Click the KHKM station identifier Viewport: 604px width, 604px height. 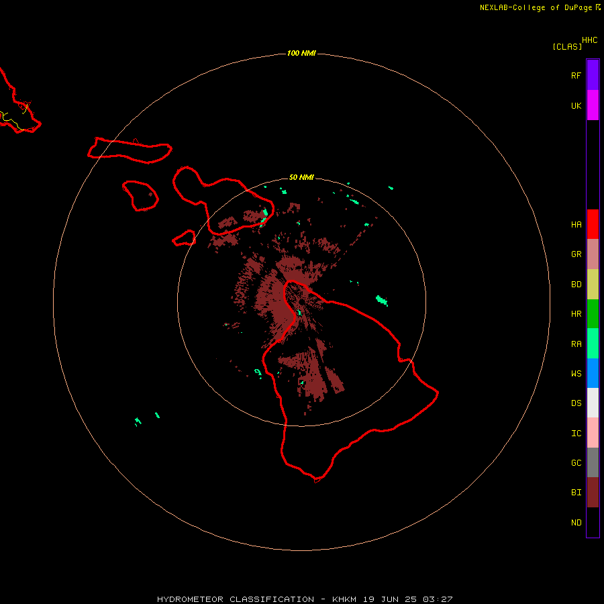click(344, 599)
